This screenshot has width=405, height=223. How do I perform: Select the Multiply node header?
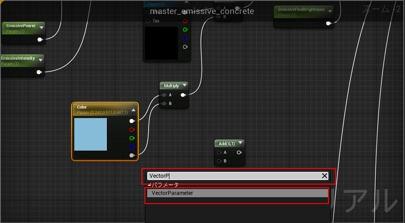(174, 86)
